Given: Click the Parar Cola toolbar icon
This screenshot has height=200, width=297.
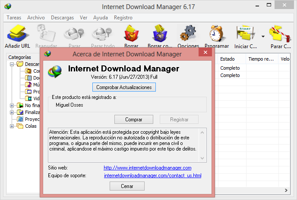Looking at the screenshot, I should [280, 34].
